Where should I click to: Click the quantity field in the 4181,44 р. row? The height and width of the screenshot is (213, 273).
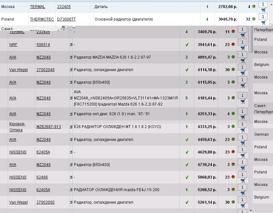[242, 95]
